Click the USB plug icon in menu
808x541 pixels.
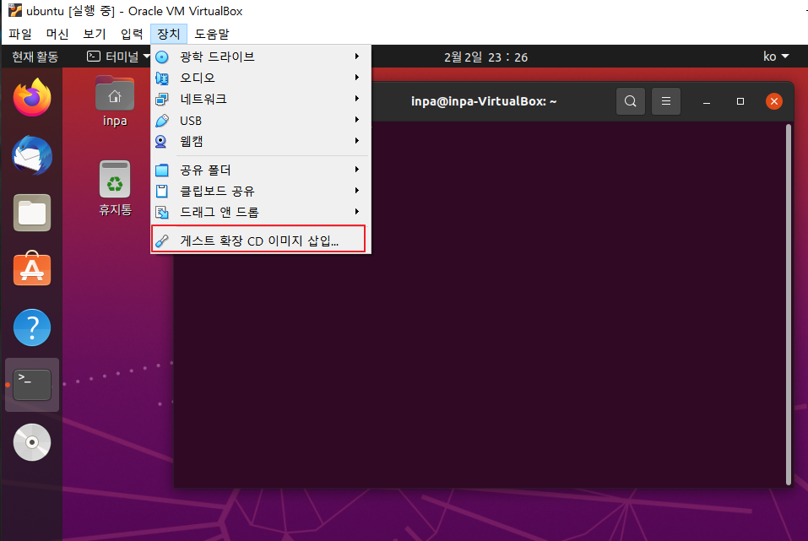click(x=162, y=121)
